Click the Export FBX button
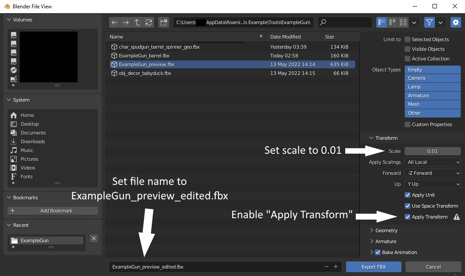The height and width of the screenshot is (276, 465). (374, 267)
